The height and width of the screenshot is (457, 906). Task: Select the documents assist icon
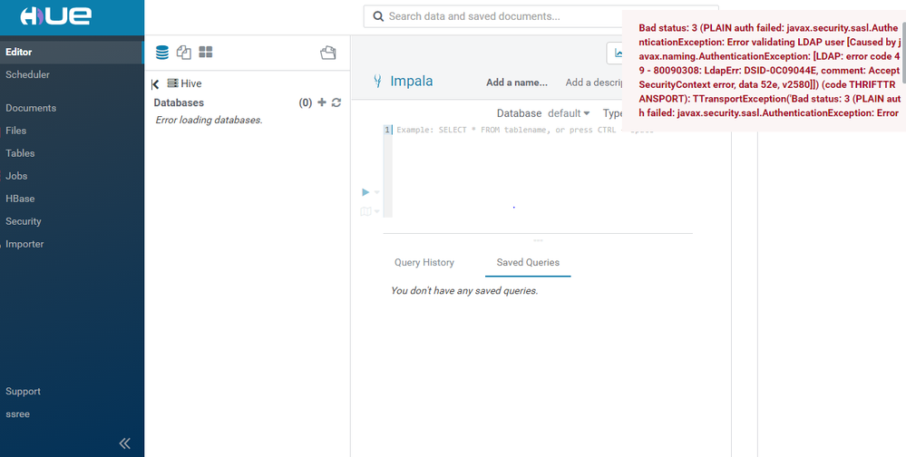[184, 53]
